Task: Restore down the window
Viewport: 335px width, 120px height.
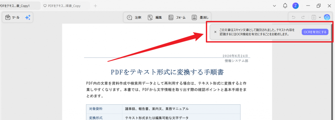Action: pyautogui.click(x=319, y=6)
